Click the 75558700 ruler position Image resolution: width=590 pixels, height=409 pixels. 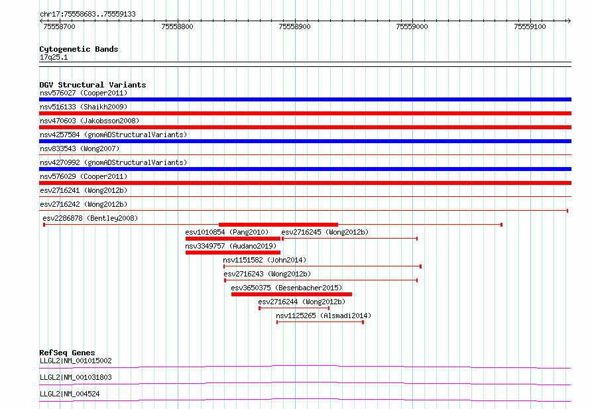point(60,27)
